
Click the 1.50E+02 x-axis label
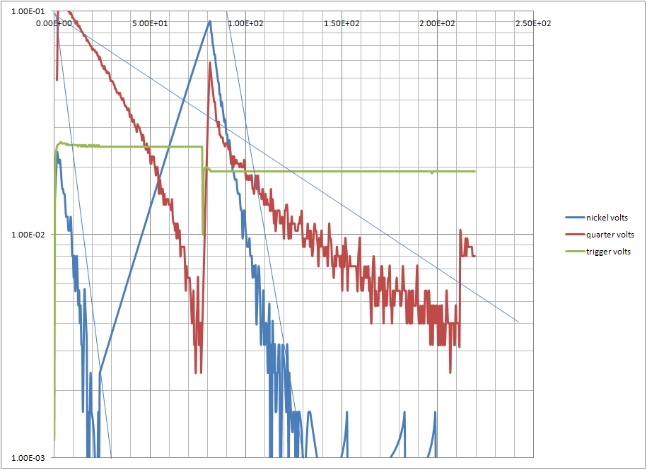coord(342,23)
